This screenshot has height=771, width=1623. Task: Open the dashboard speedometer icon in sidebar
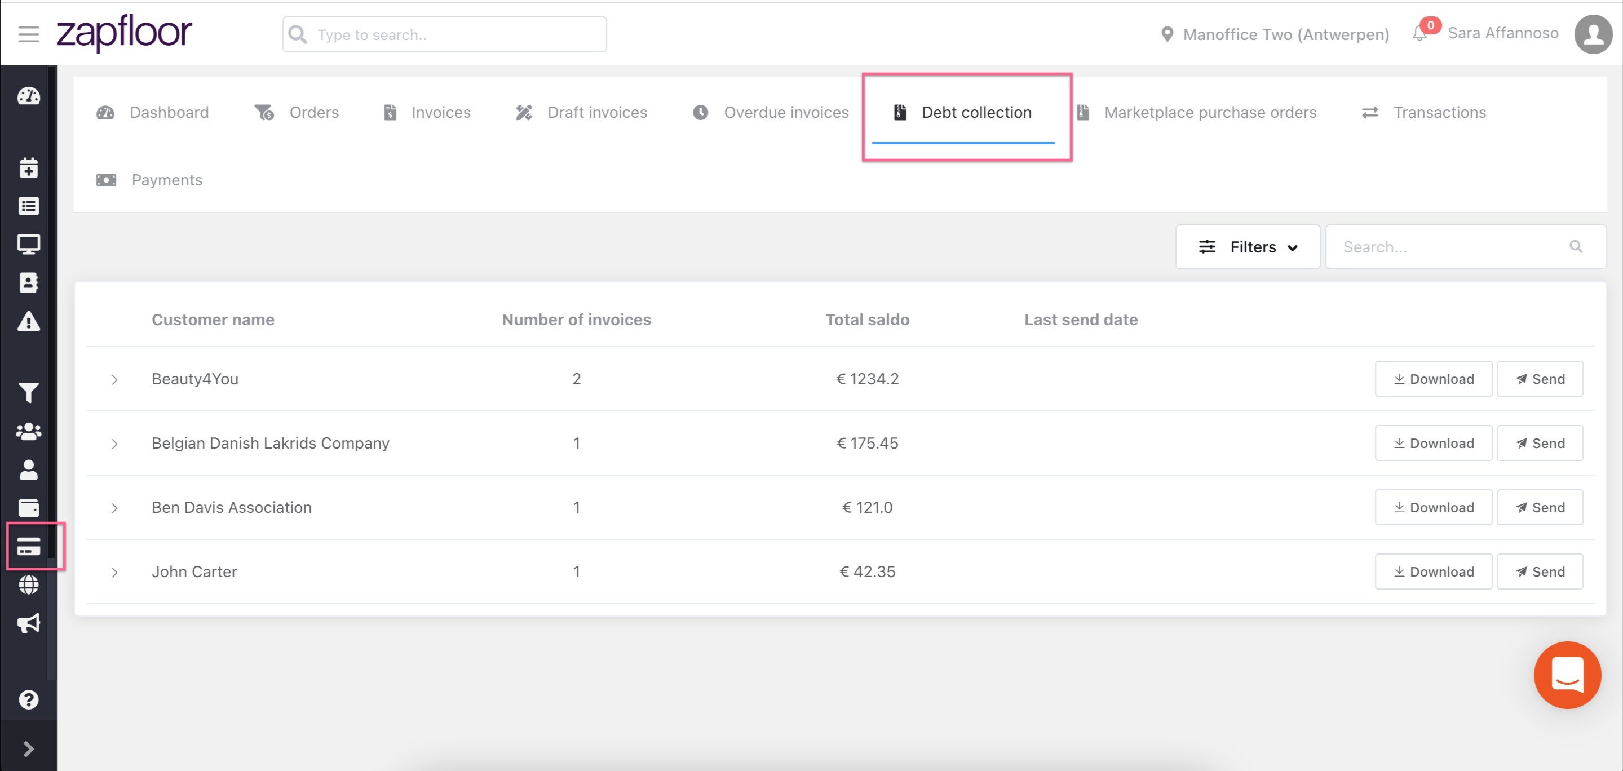[x=28, y=96]
